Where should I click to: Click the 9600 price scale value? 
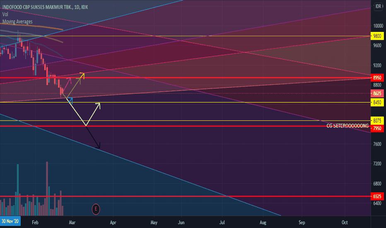[377, 45]
